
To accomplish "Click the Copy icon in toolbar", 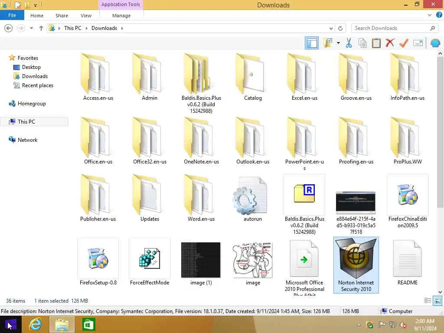I will tap(362, 43).
